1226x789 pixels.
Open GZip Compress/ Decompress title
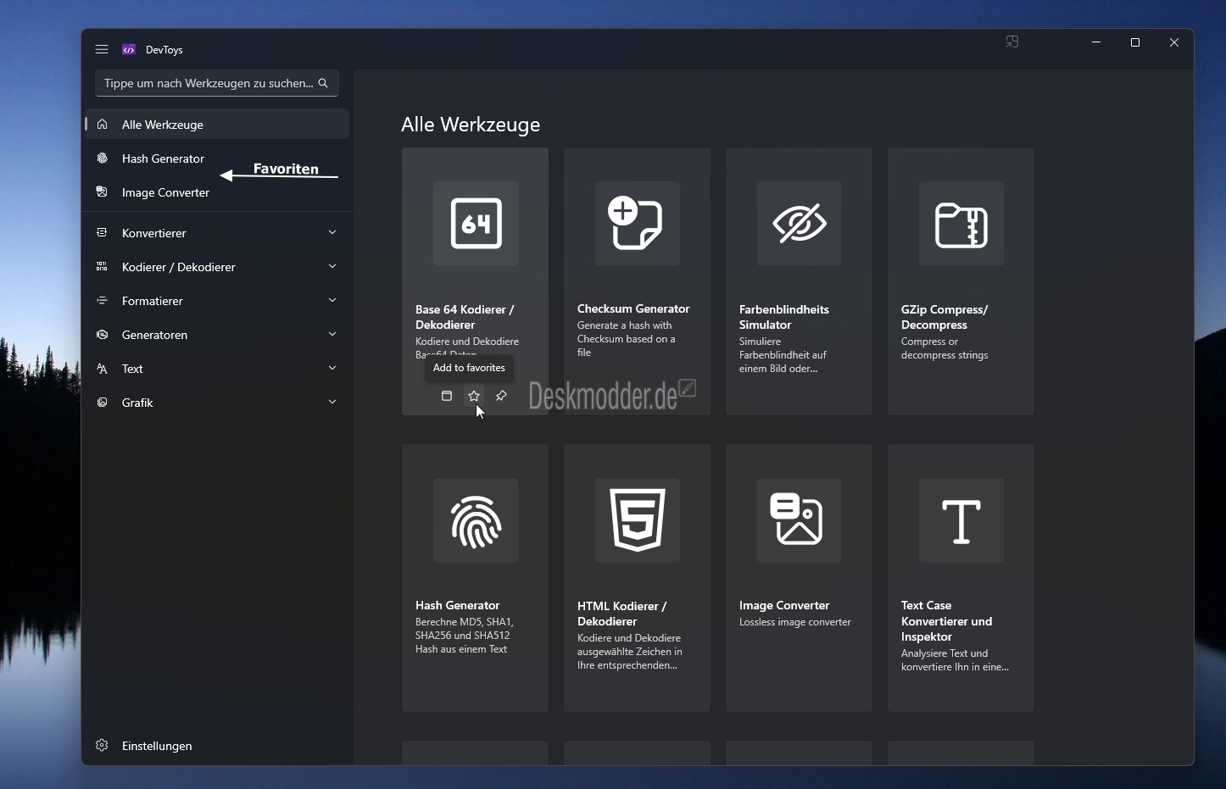click(945, 317)
